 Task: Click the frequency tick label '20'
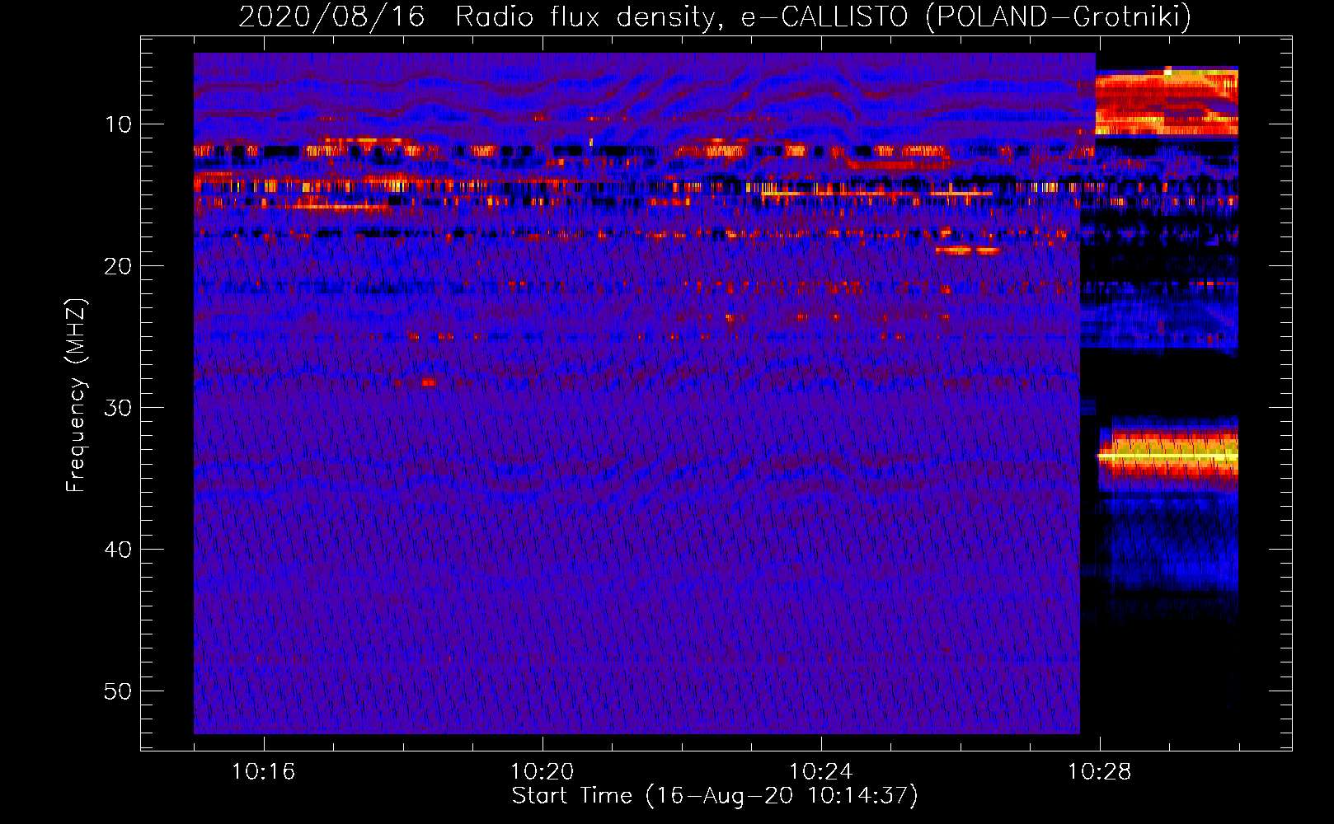[119, 266]
